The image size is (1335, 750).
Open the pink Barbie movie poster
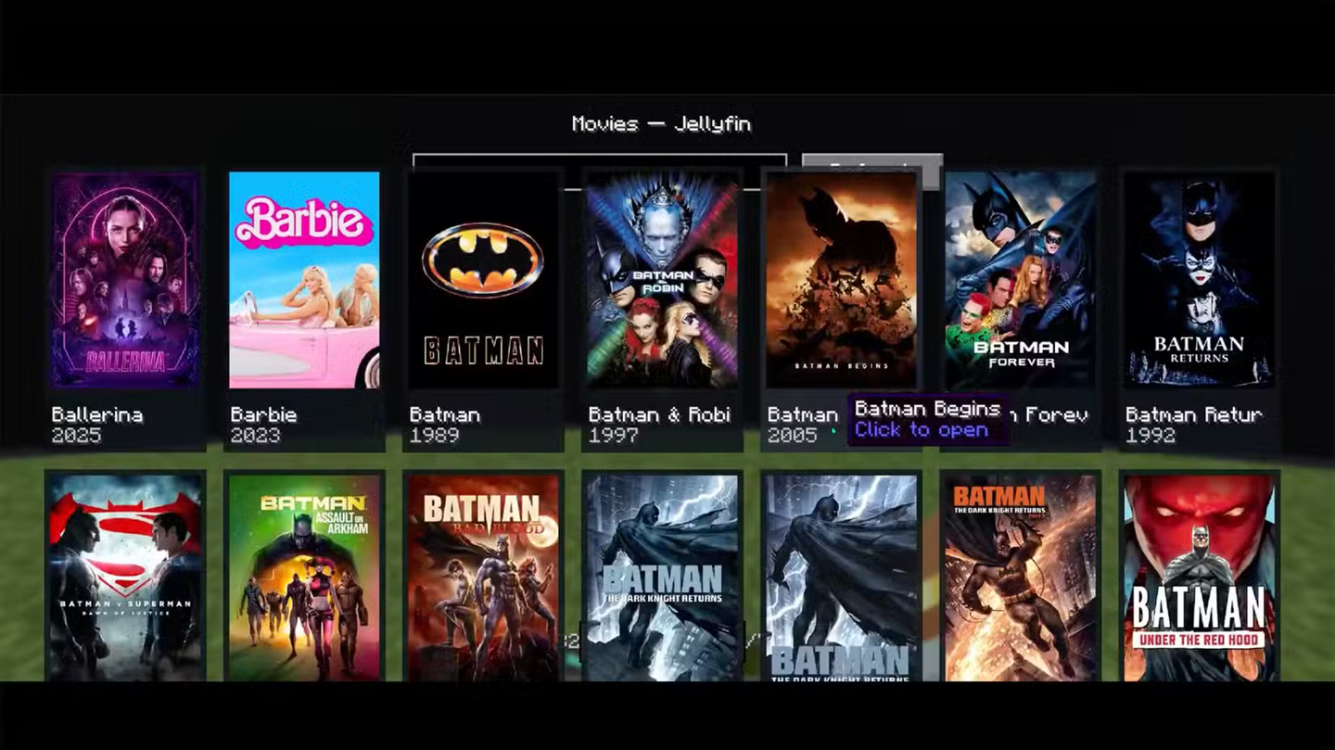point(304,280)
